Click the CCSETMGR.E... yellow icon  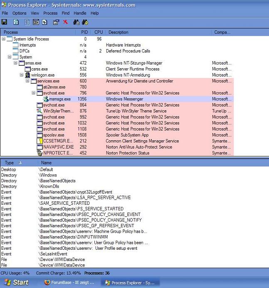[39, 141]
